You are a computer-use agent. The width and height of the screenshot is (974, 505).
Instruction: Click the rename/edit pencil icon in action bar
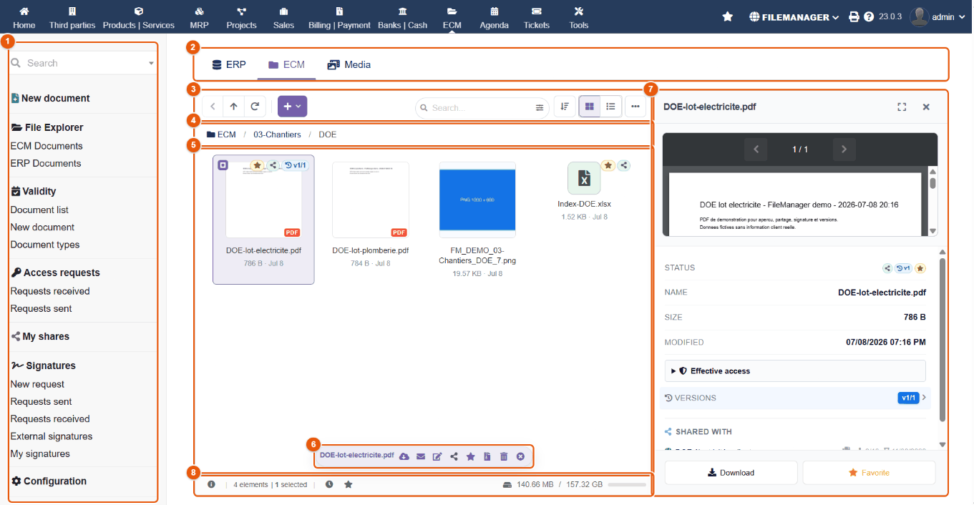click(437, 456)
